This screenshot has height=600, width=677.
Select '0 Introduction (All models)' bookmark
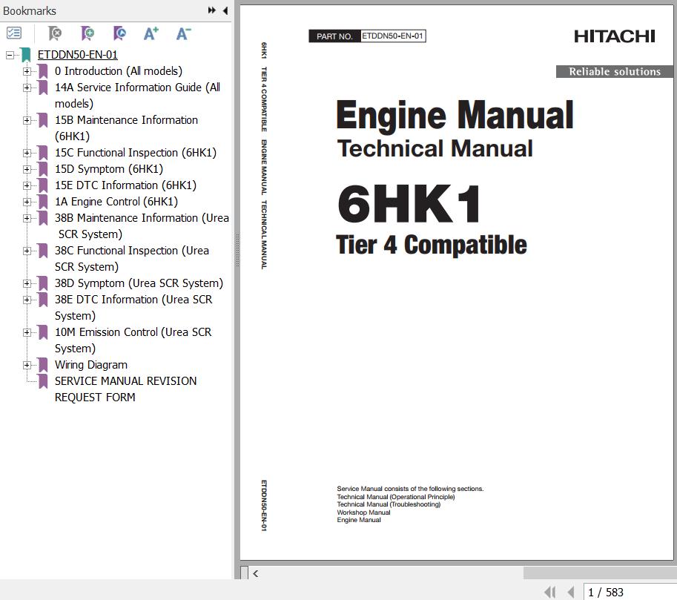(x=119, y=71)
